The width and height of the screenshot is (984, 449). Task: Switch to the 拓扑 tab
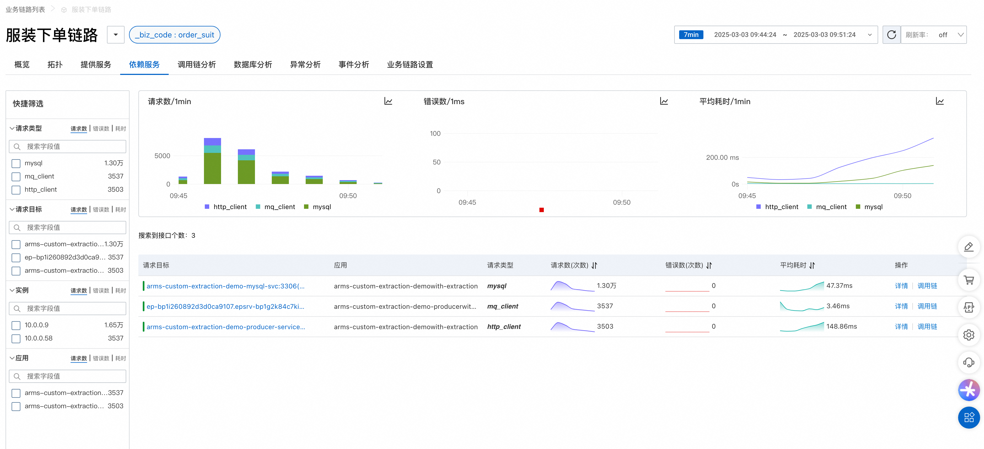click(x=55, y=64)
